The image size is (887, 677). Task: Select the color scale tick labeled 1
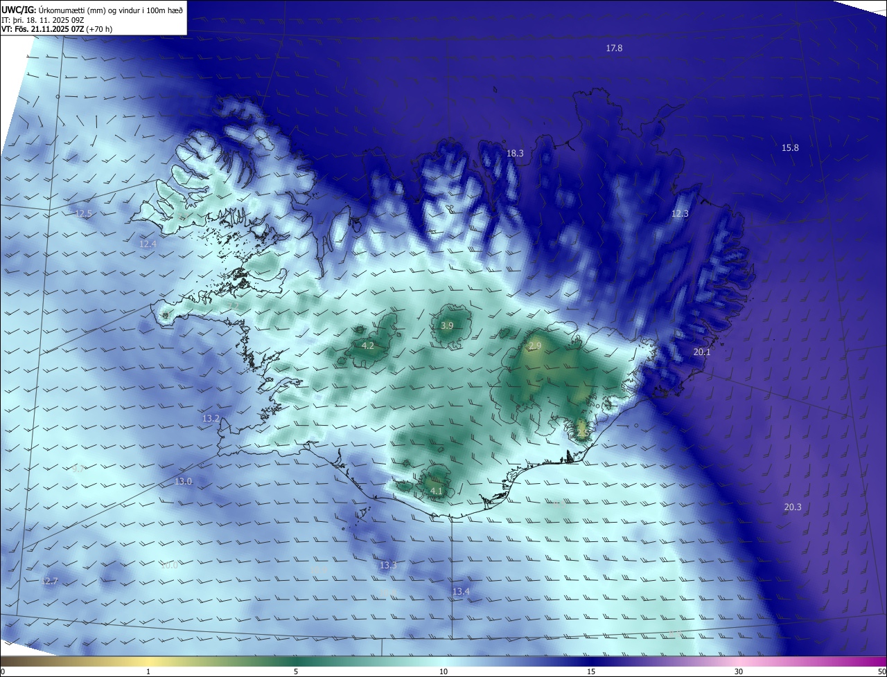[x=148, y=671]
